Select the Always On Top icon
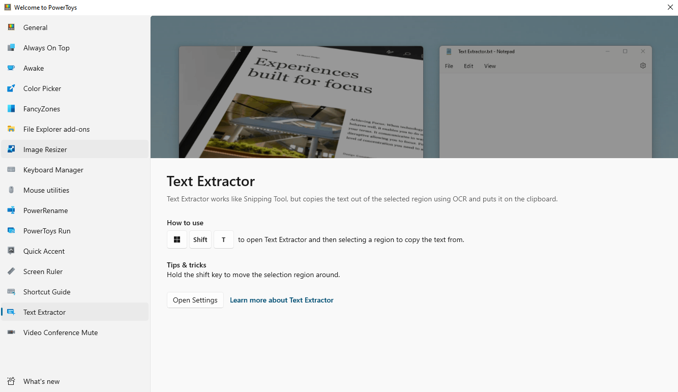This screenshot has width=678, height=392. point(11,48)
